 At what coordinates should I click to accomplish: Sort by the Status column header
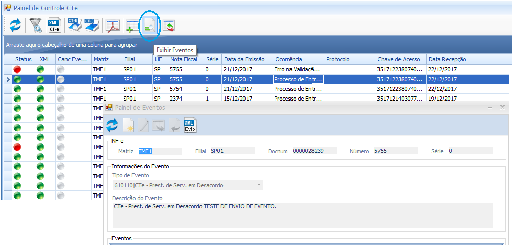point(23,59)
